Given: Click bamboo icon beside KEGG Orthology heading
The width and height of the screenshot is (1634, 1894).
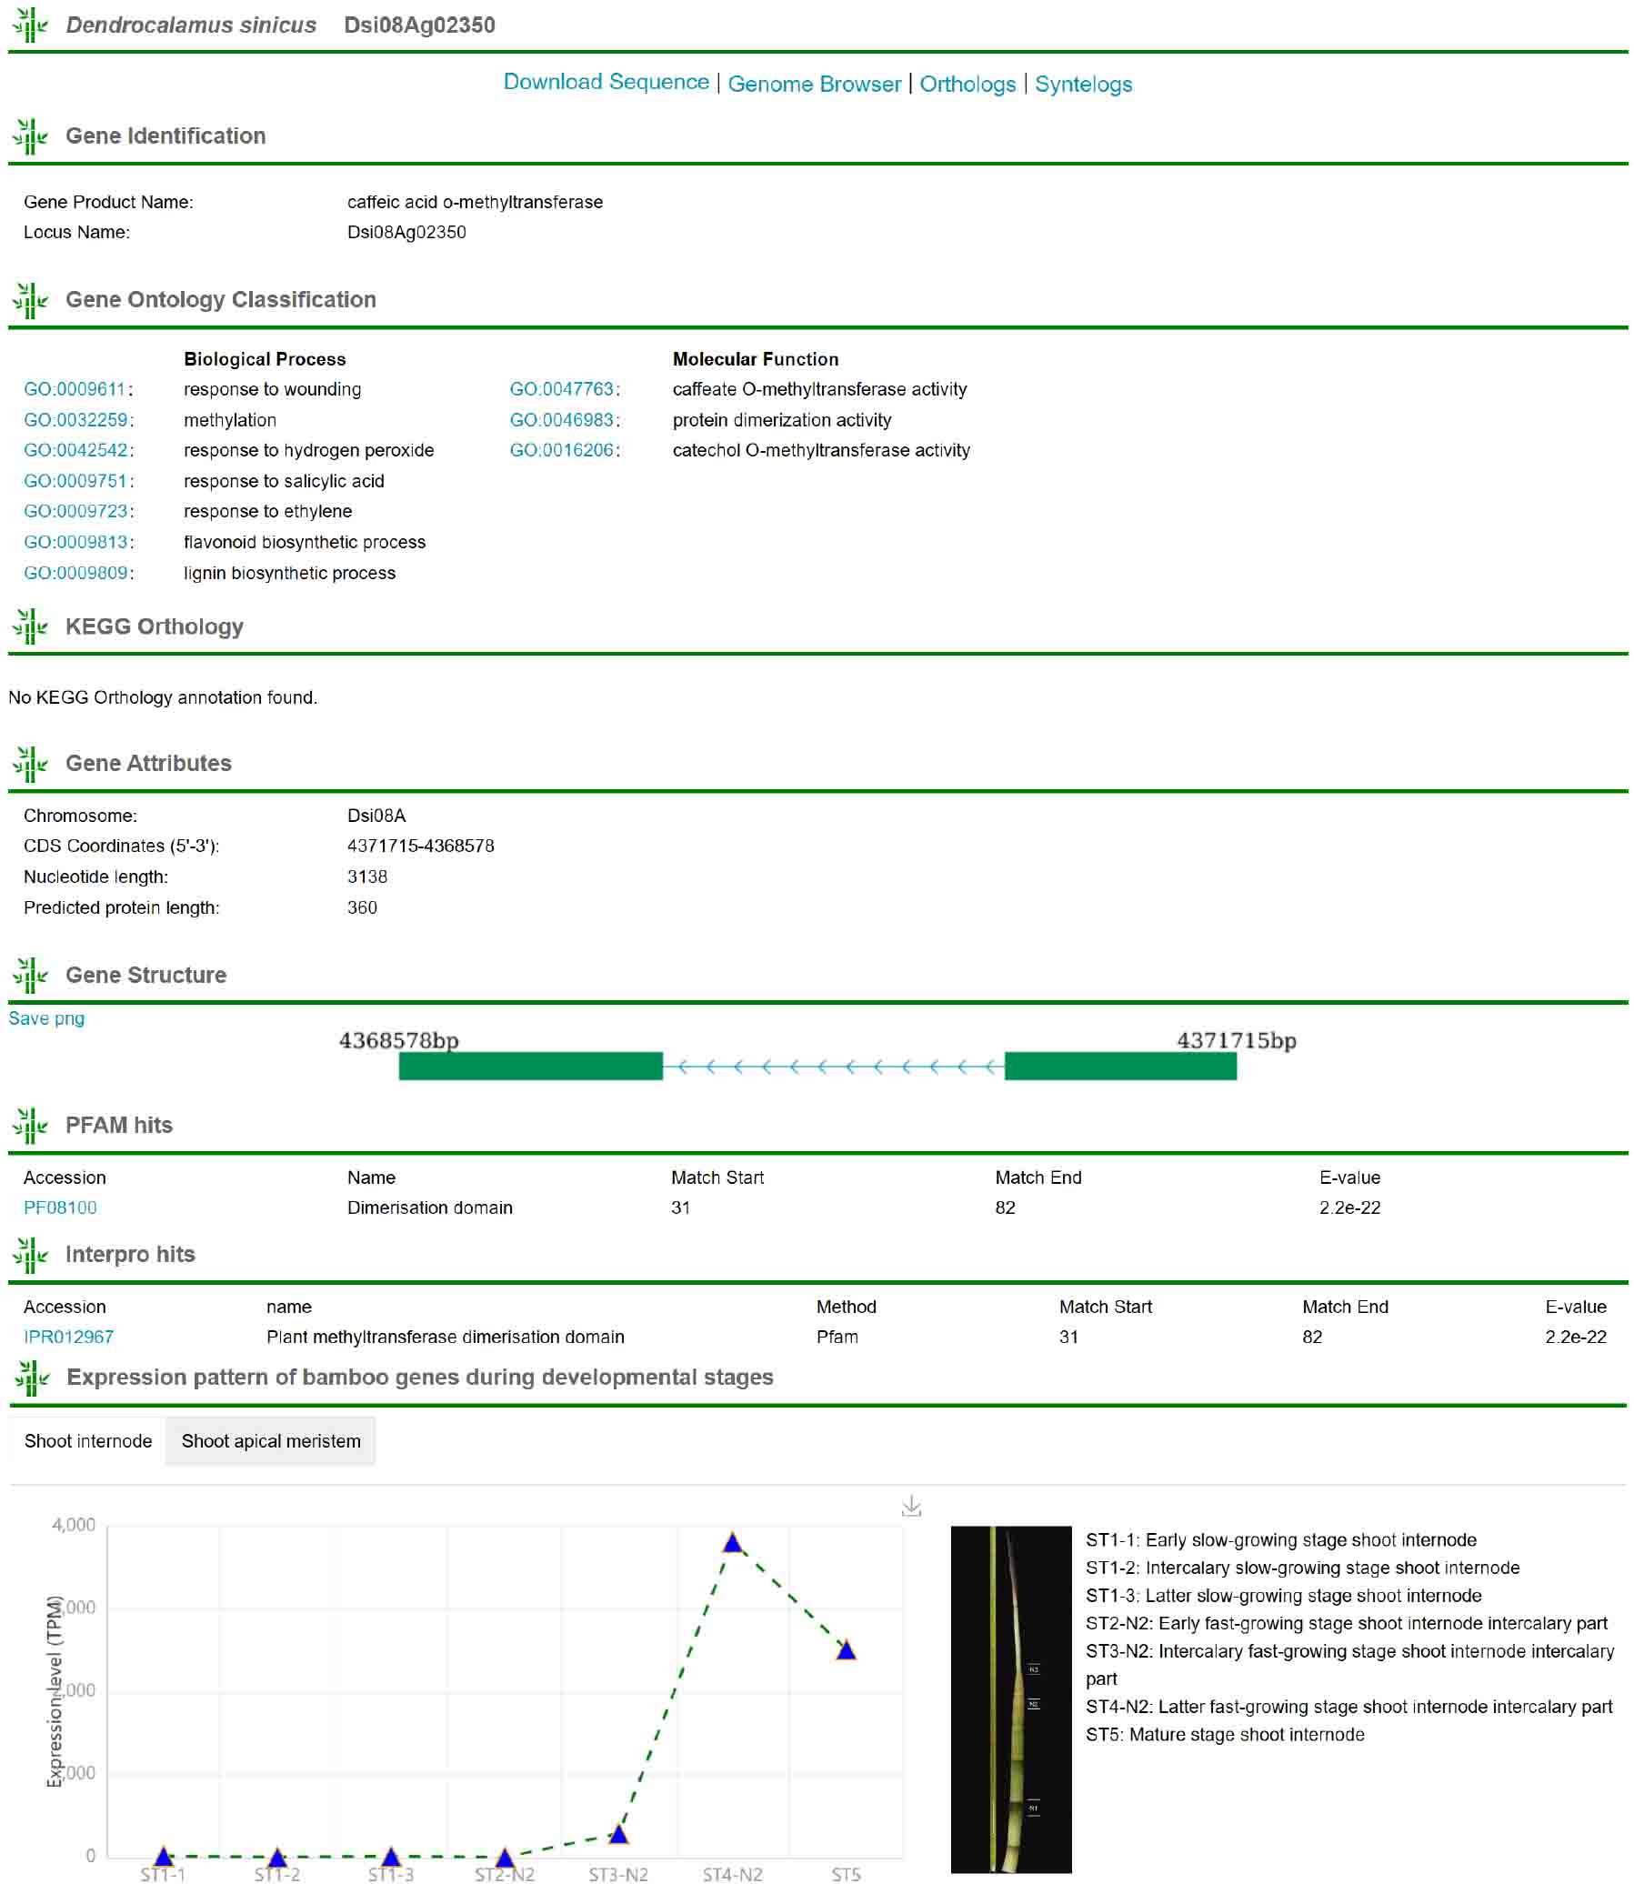Looking at the screenshot, I should [x=30, y=626].
